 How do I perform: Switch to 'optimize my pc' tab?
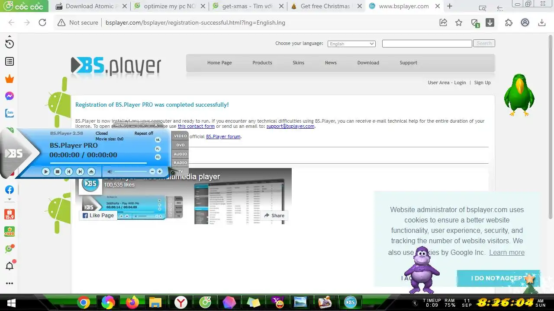pos(169,6)
